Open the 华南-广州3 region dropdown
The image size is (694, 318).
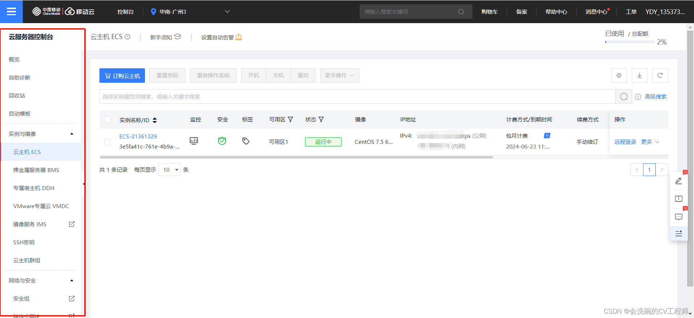point(190,12)
